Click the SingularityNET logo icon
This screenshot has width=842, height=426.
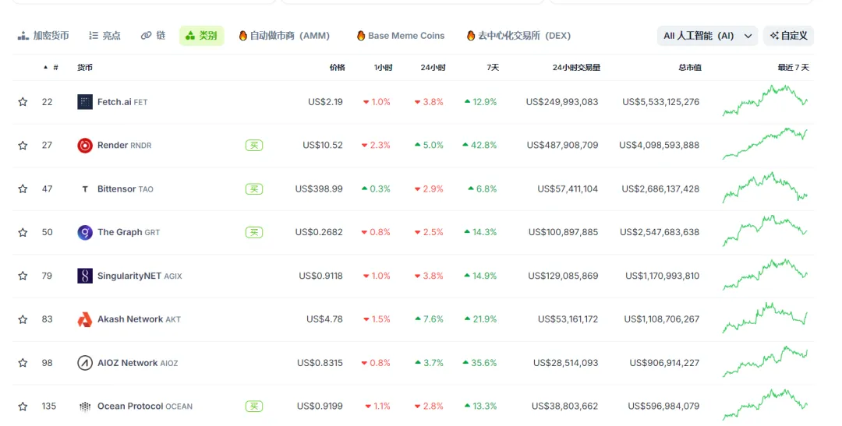(x=85, y=276)
